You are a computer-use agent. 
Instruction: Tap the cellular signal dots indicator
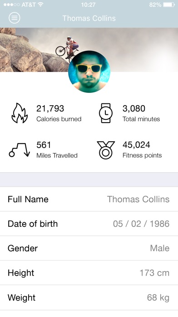(12, 5)
